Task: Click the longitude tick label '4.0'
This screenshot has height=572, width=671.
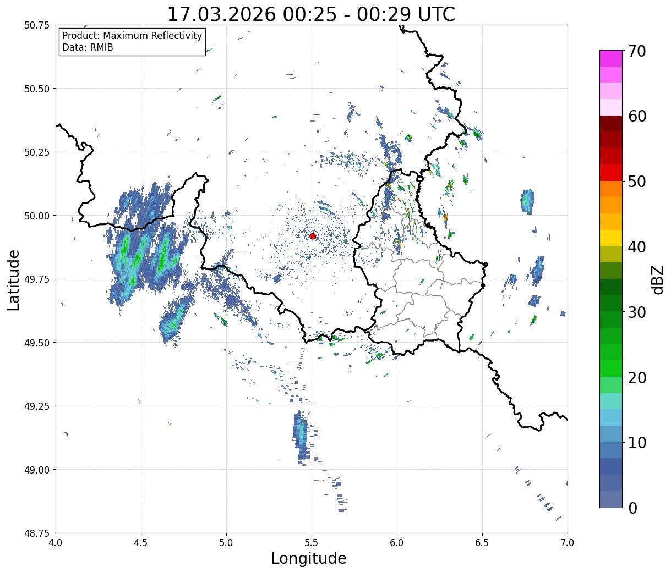Action: click(56, 543)
